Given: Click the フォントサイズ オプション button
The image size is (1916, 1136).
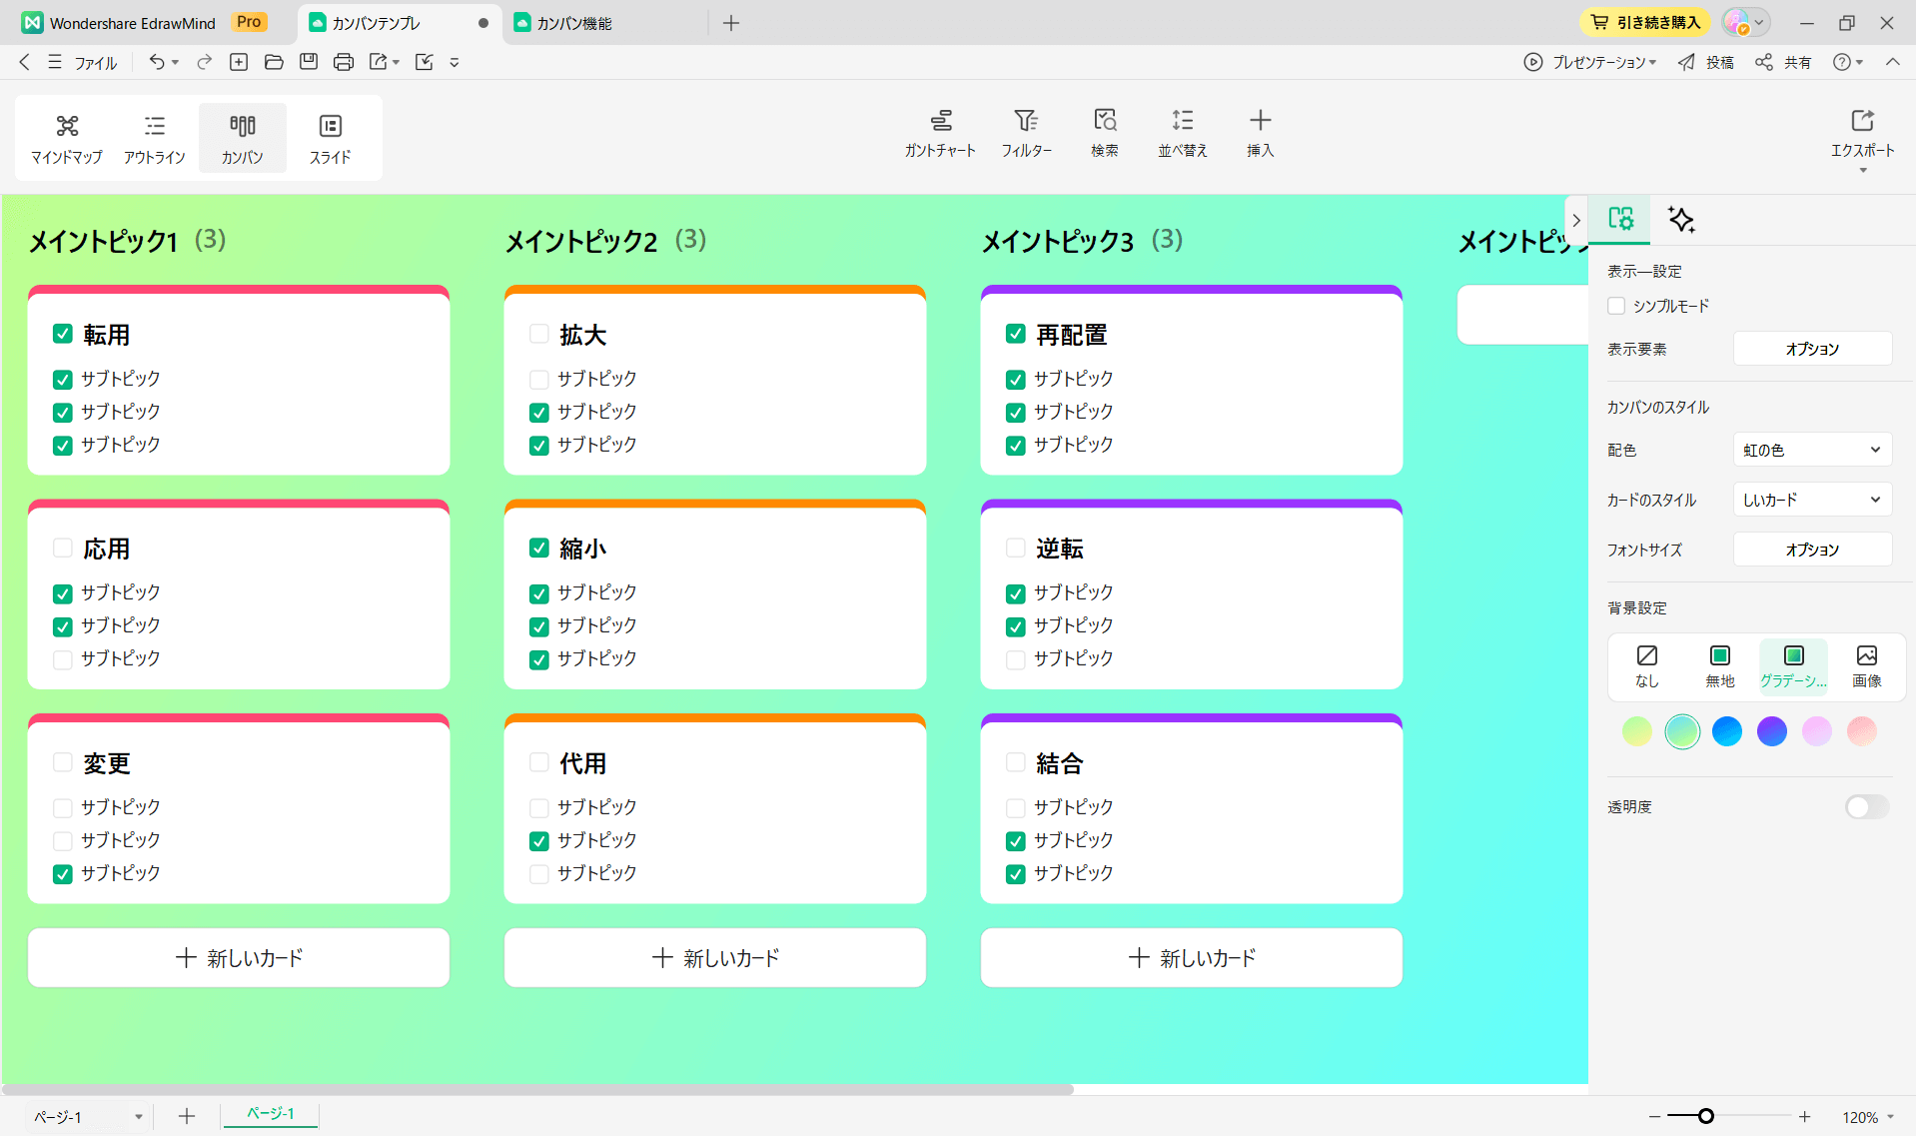Looking at the screenshot, I should pos(1811,549).
